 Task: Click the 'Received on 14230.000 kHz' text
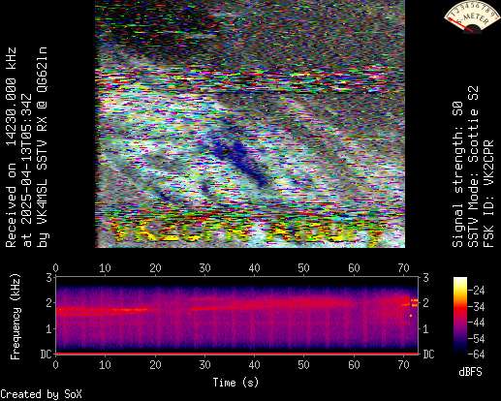[x=12, y=147]
